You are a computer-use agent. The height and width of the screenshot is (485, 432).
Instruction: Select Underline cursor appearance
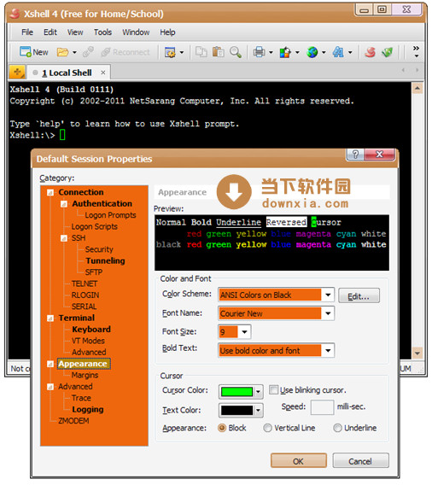click(x=337, y=428)
